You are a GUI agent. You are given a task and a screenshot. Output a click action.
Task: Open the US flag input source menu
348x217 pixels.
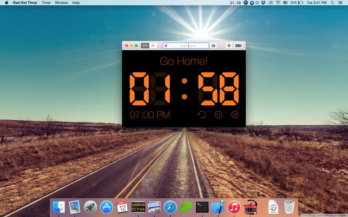pyautogui.click(x=285, y=3)
